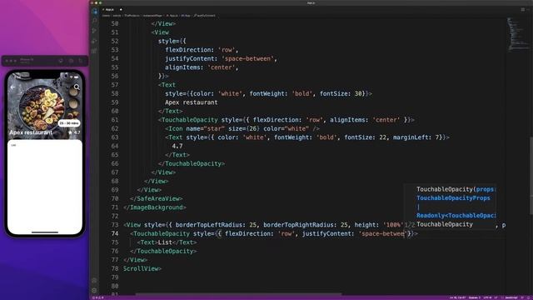Open the Explorer view in the activity bar

(x=94, y=11)
